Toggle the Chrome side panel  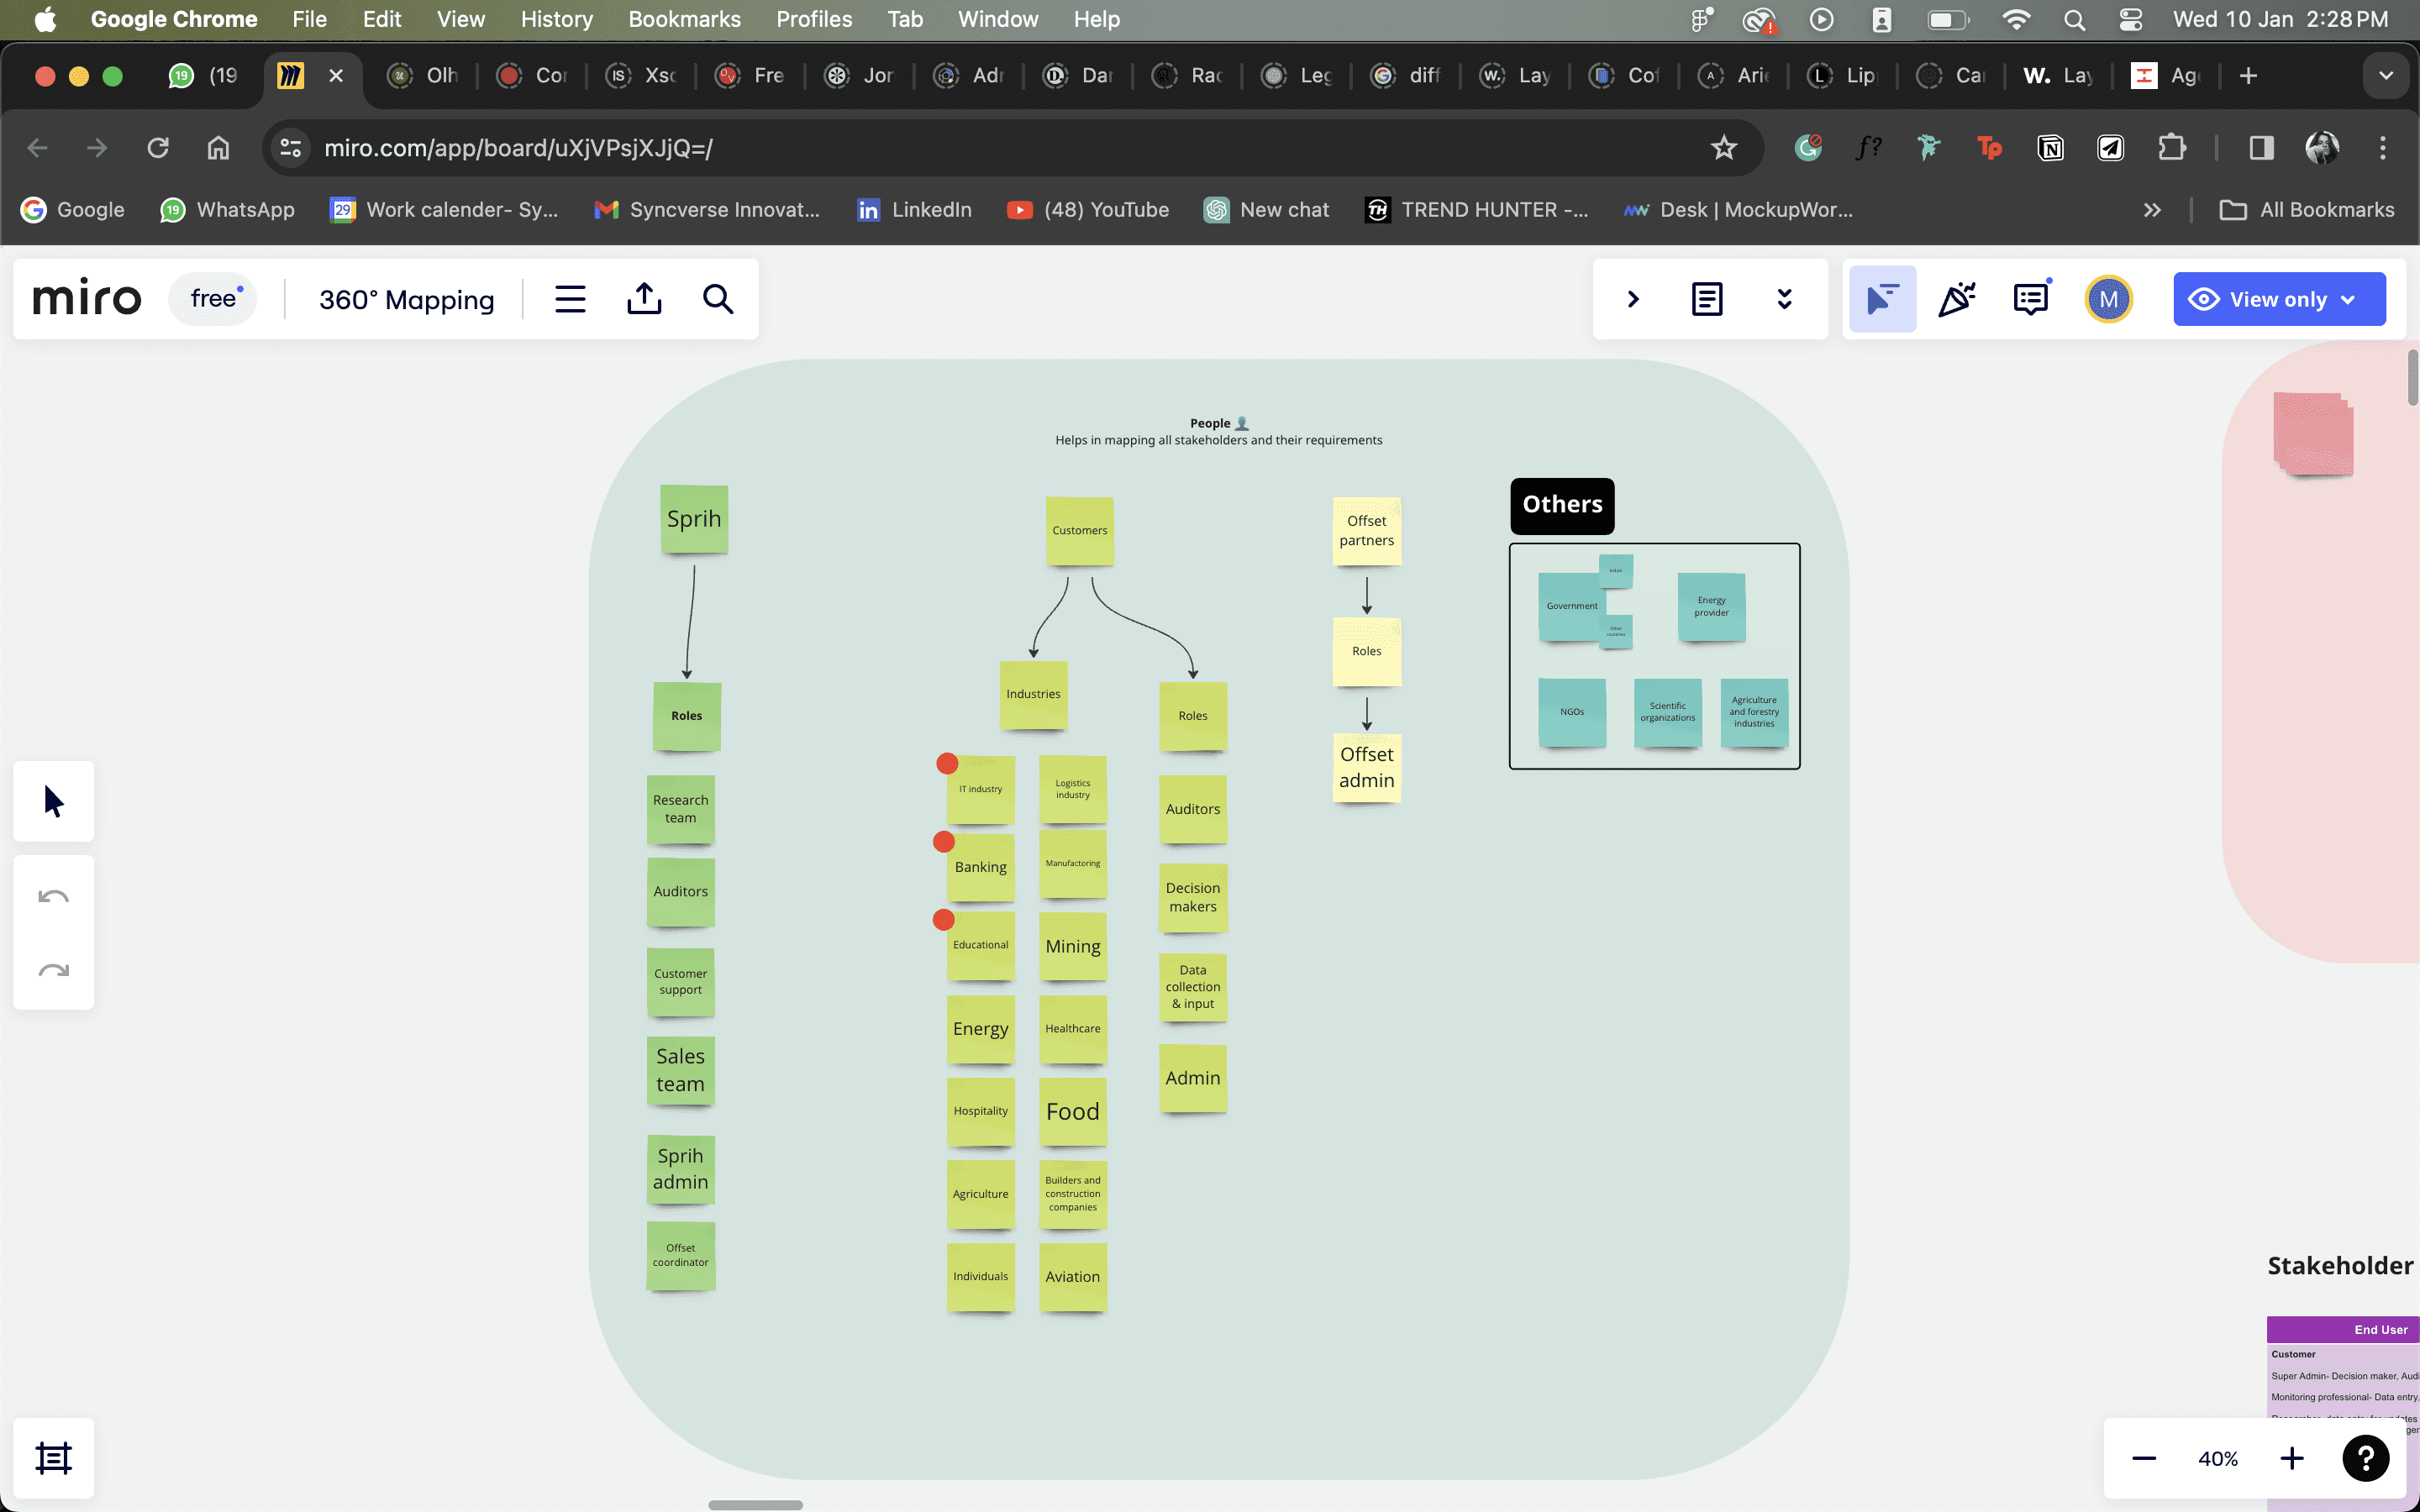pyautogui.click(x=2261, y=148)
